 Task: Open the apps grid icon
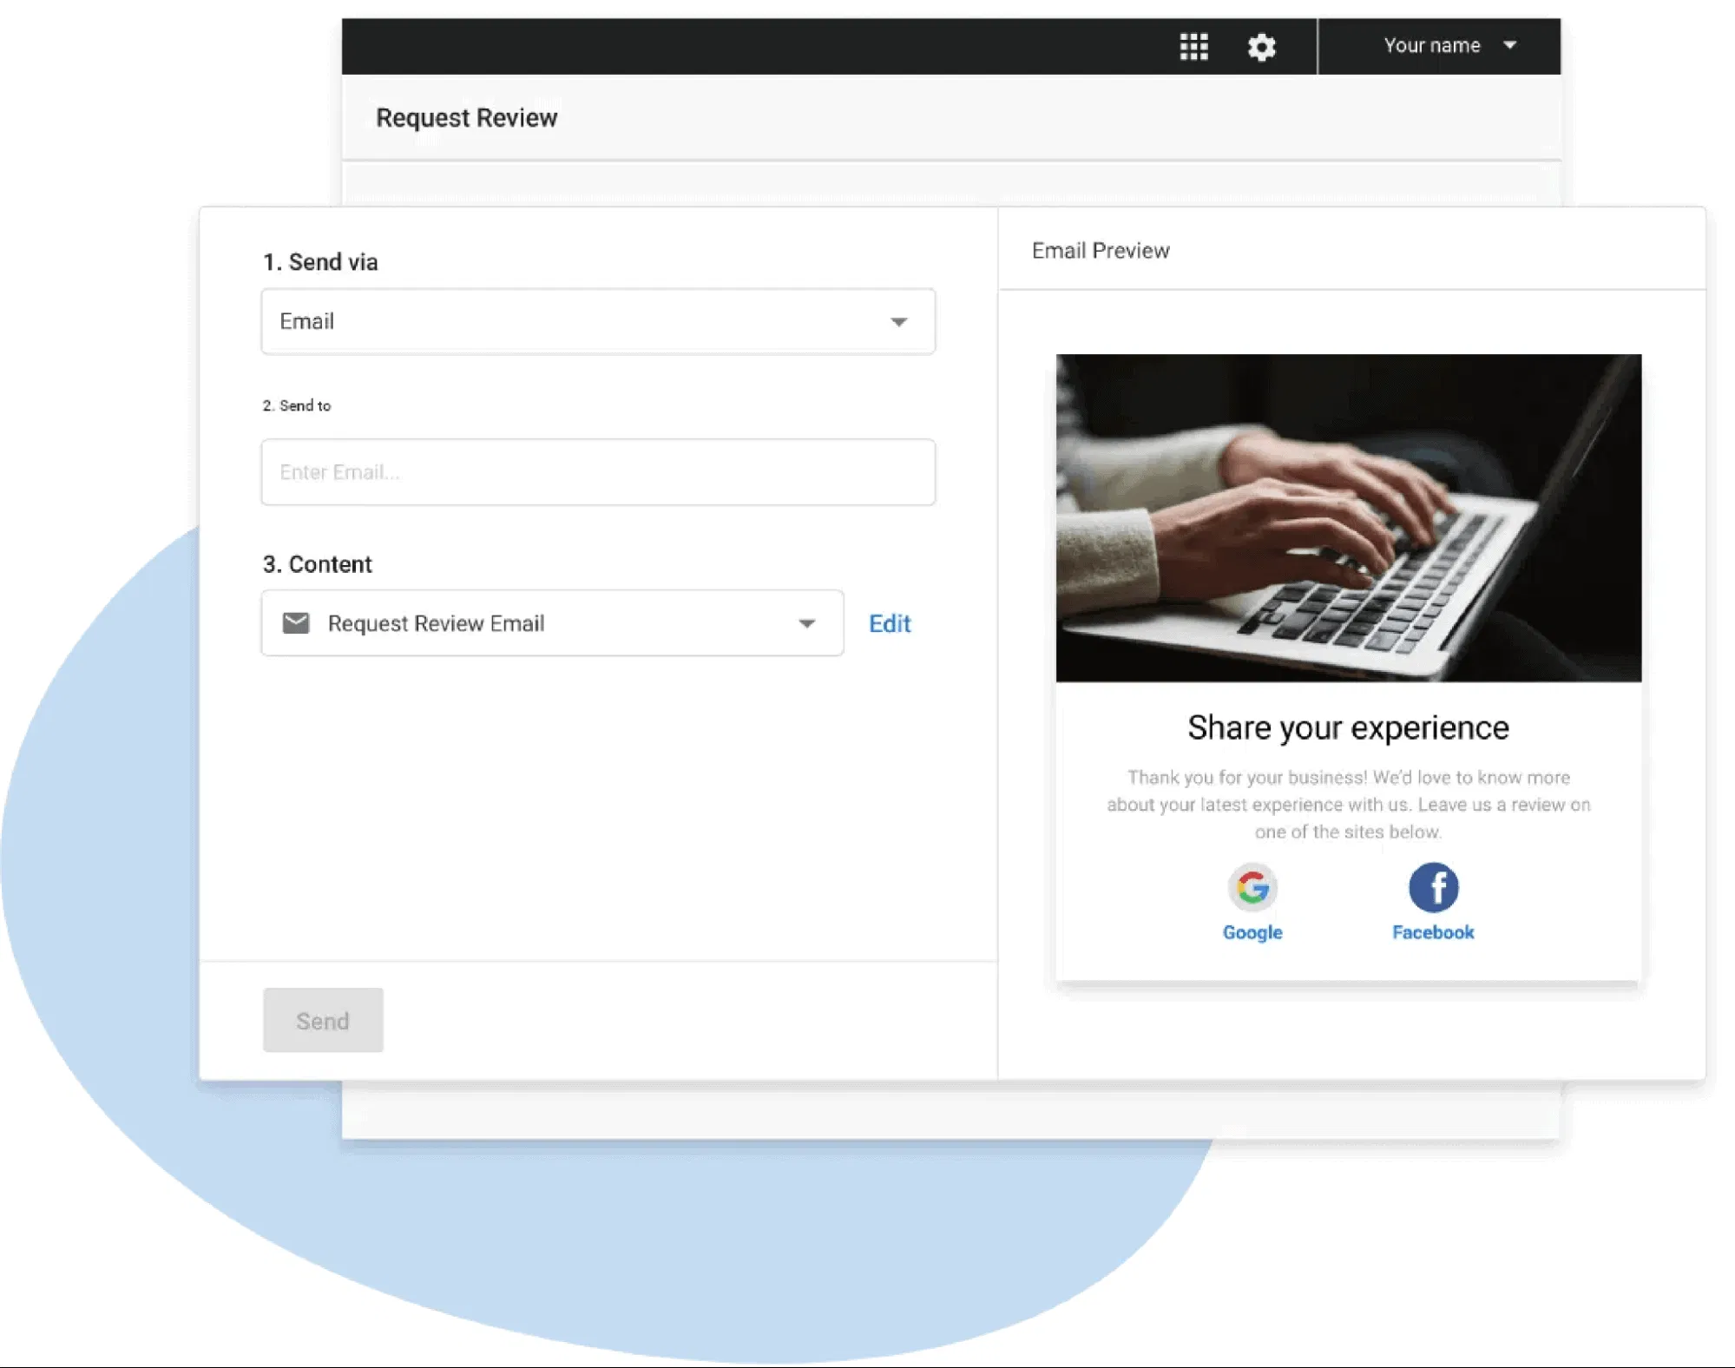pyautogui.click(x=1193, y=46)
